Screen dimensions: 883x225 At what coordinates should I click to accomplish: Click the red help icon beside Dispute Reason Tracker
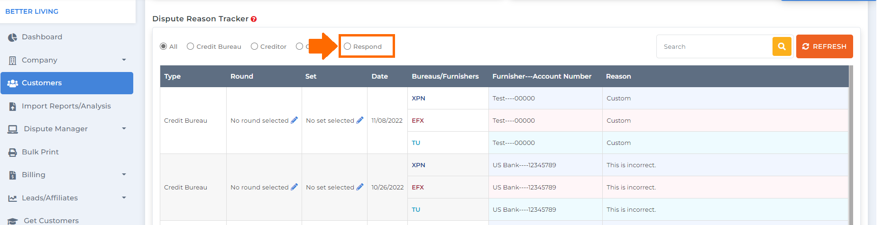click(x=254, y=19)
